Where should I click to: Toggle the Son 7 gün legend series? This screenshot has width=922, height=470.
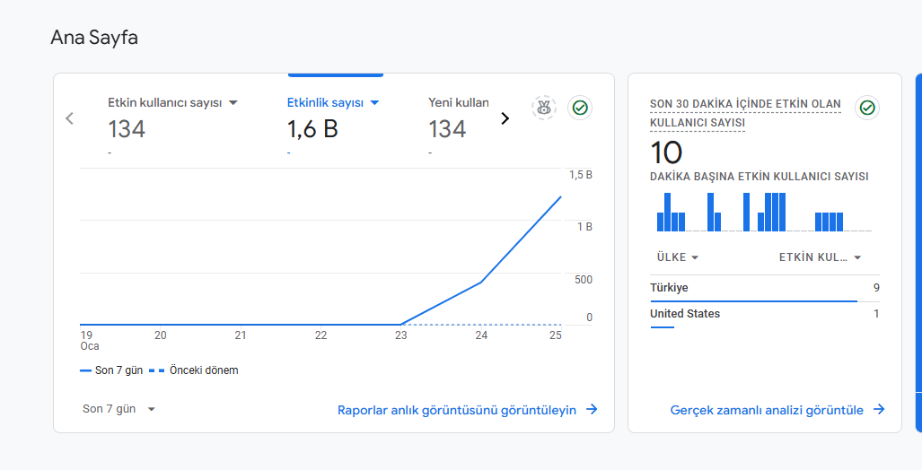click(111, 370)
